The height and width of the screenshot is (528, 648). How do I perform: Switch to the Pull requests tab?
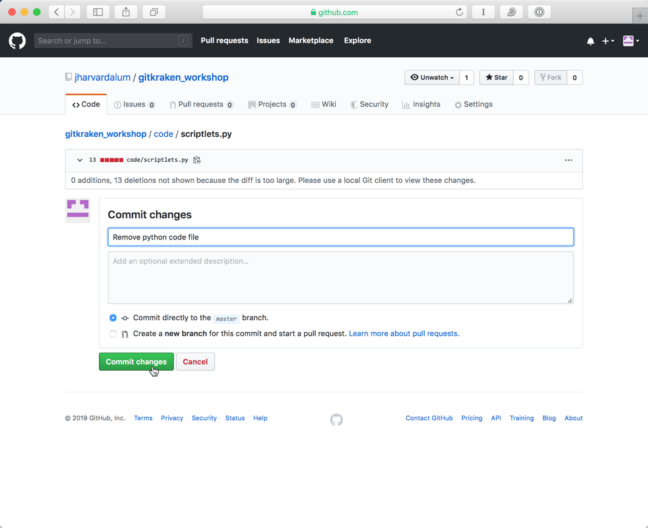201,104
